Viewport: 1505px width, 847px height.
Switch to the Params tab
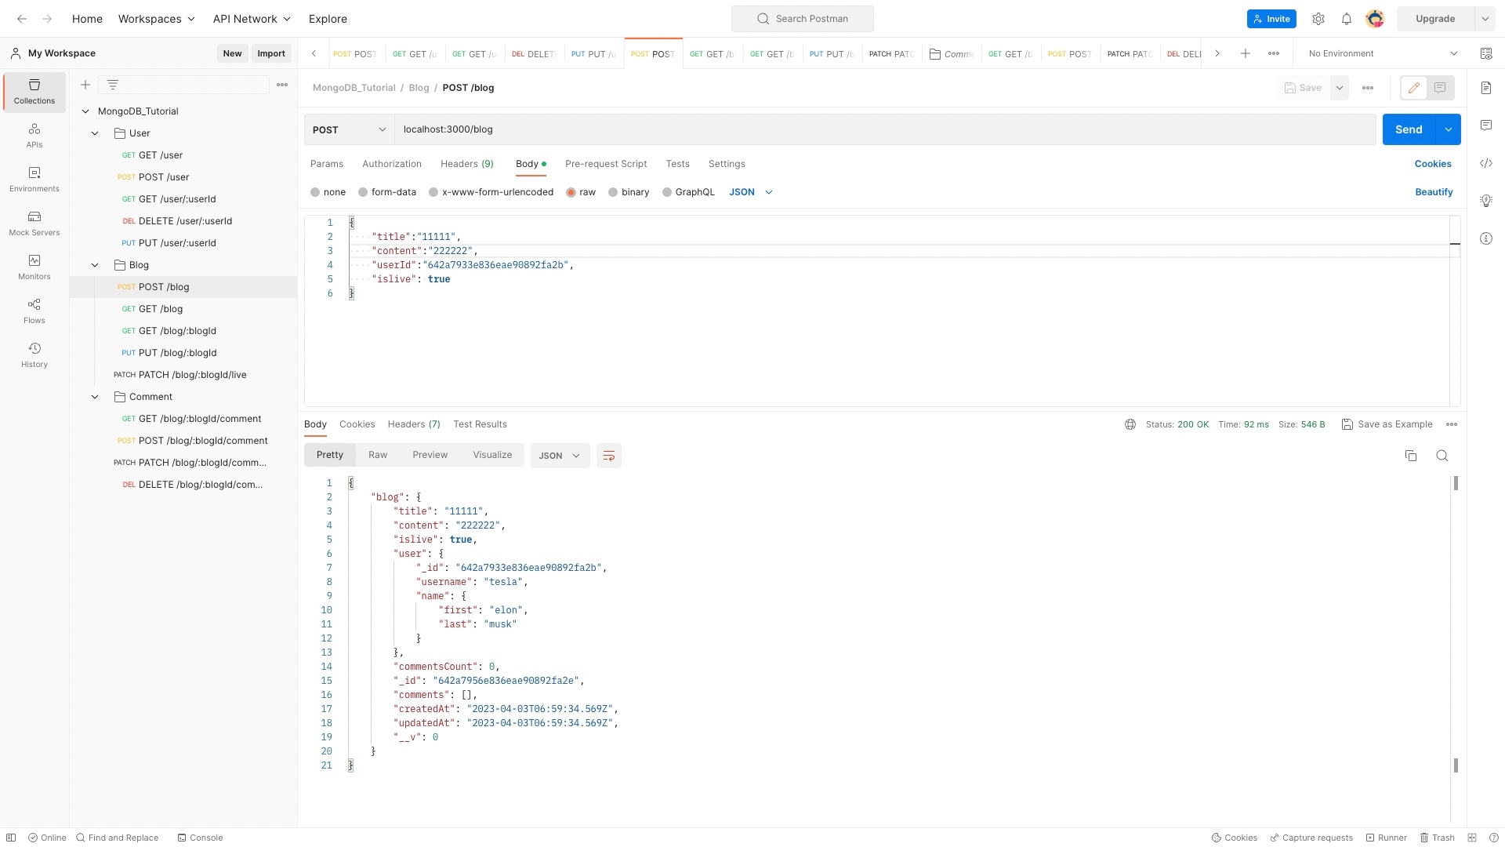[327, 164]
